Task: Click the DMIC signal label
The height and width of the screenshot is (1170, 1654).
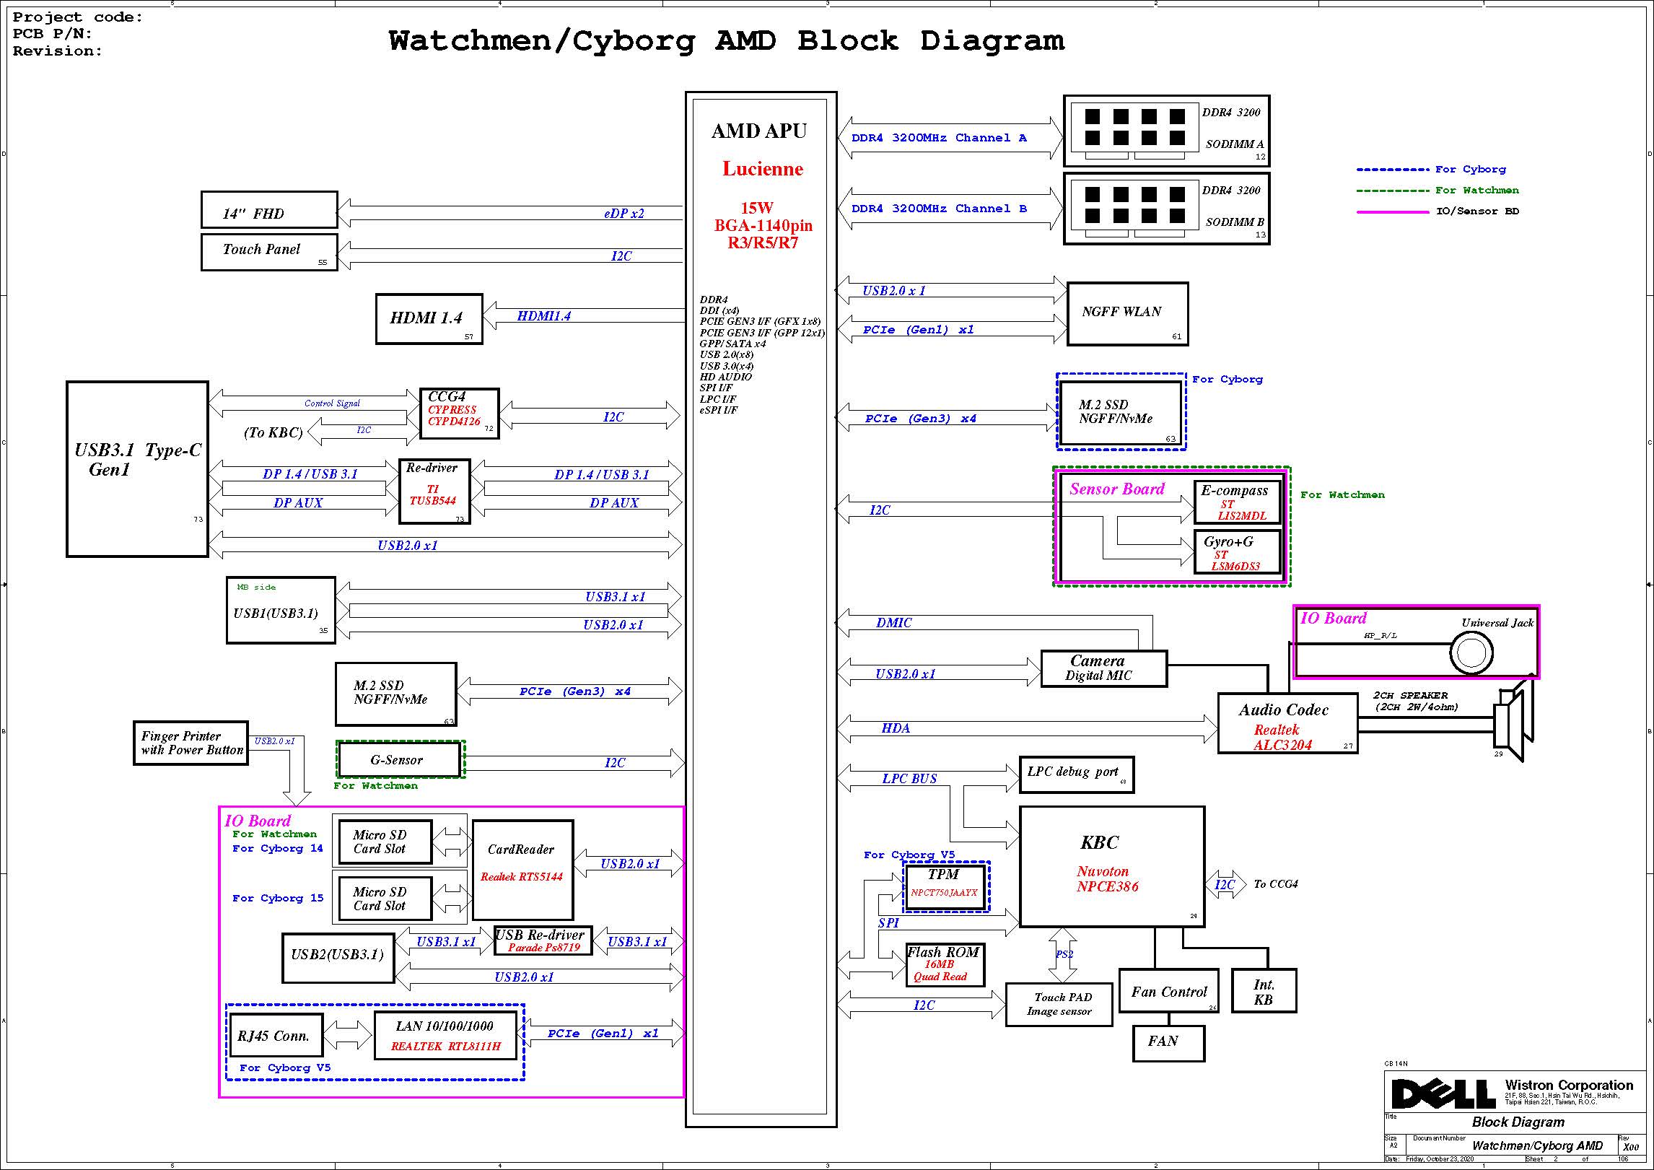Action: click(893, 623)
